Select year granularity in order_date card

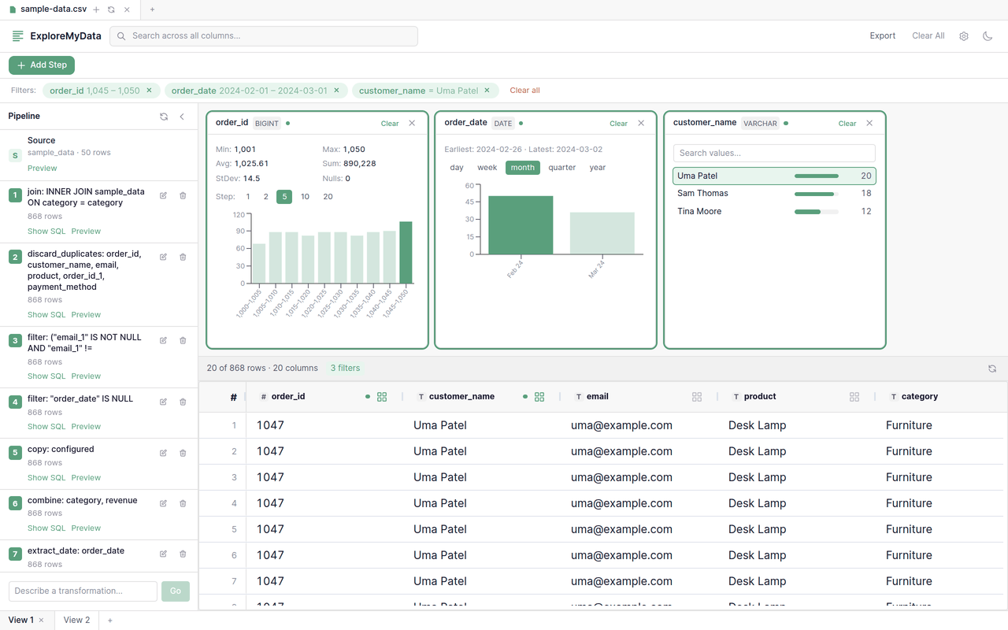(597, 167)
